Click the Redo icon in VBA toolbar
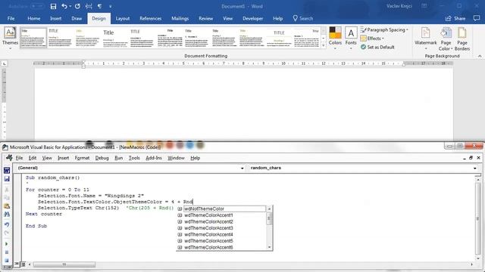This screenshot has height=272, width=485. [7, 233]
